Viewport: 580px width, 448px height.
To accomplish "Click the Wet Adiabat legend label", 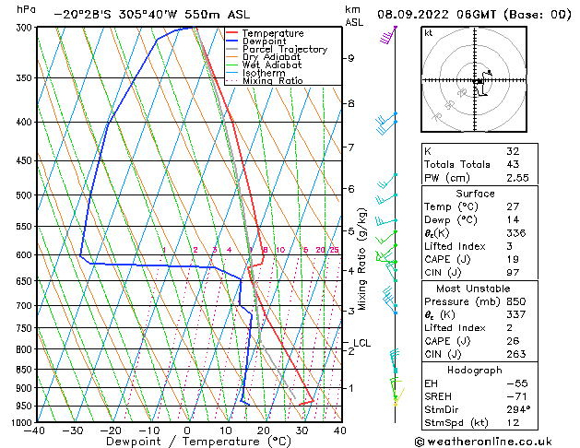I will point(272,65).
